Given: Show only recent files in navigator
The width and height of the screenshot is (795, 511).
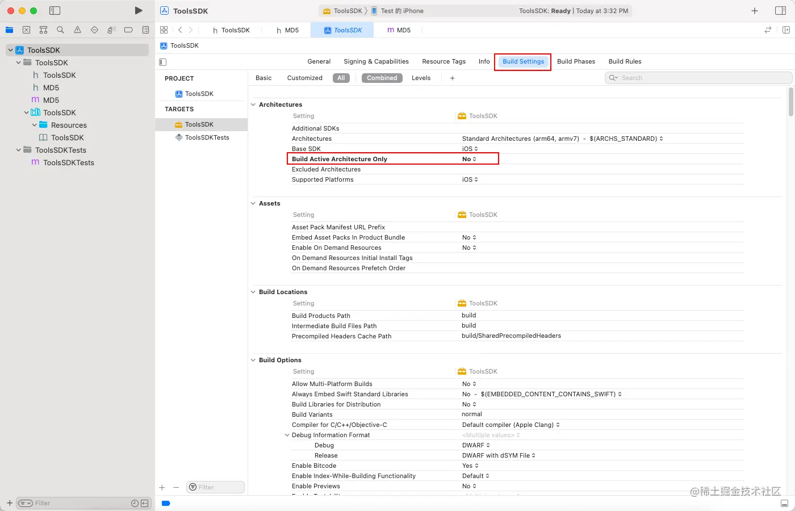Looking at the screenshot, I should [135, 503].
